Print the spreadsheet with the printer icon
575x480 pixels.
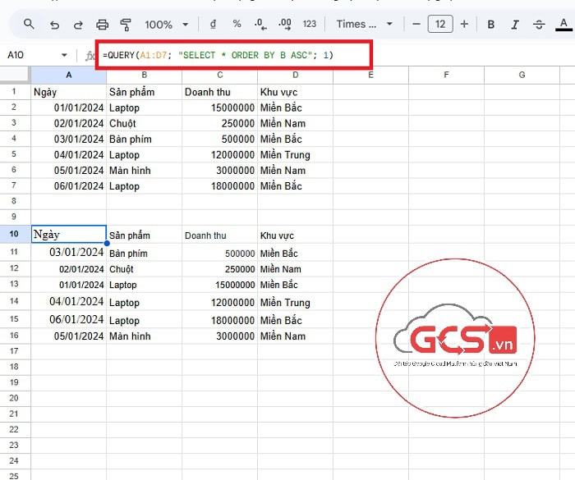tap(102, 25)
